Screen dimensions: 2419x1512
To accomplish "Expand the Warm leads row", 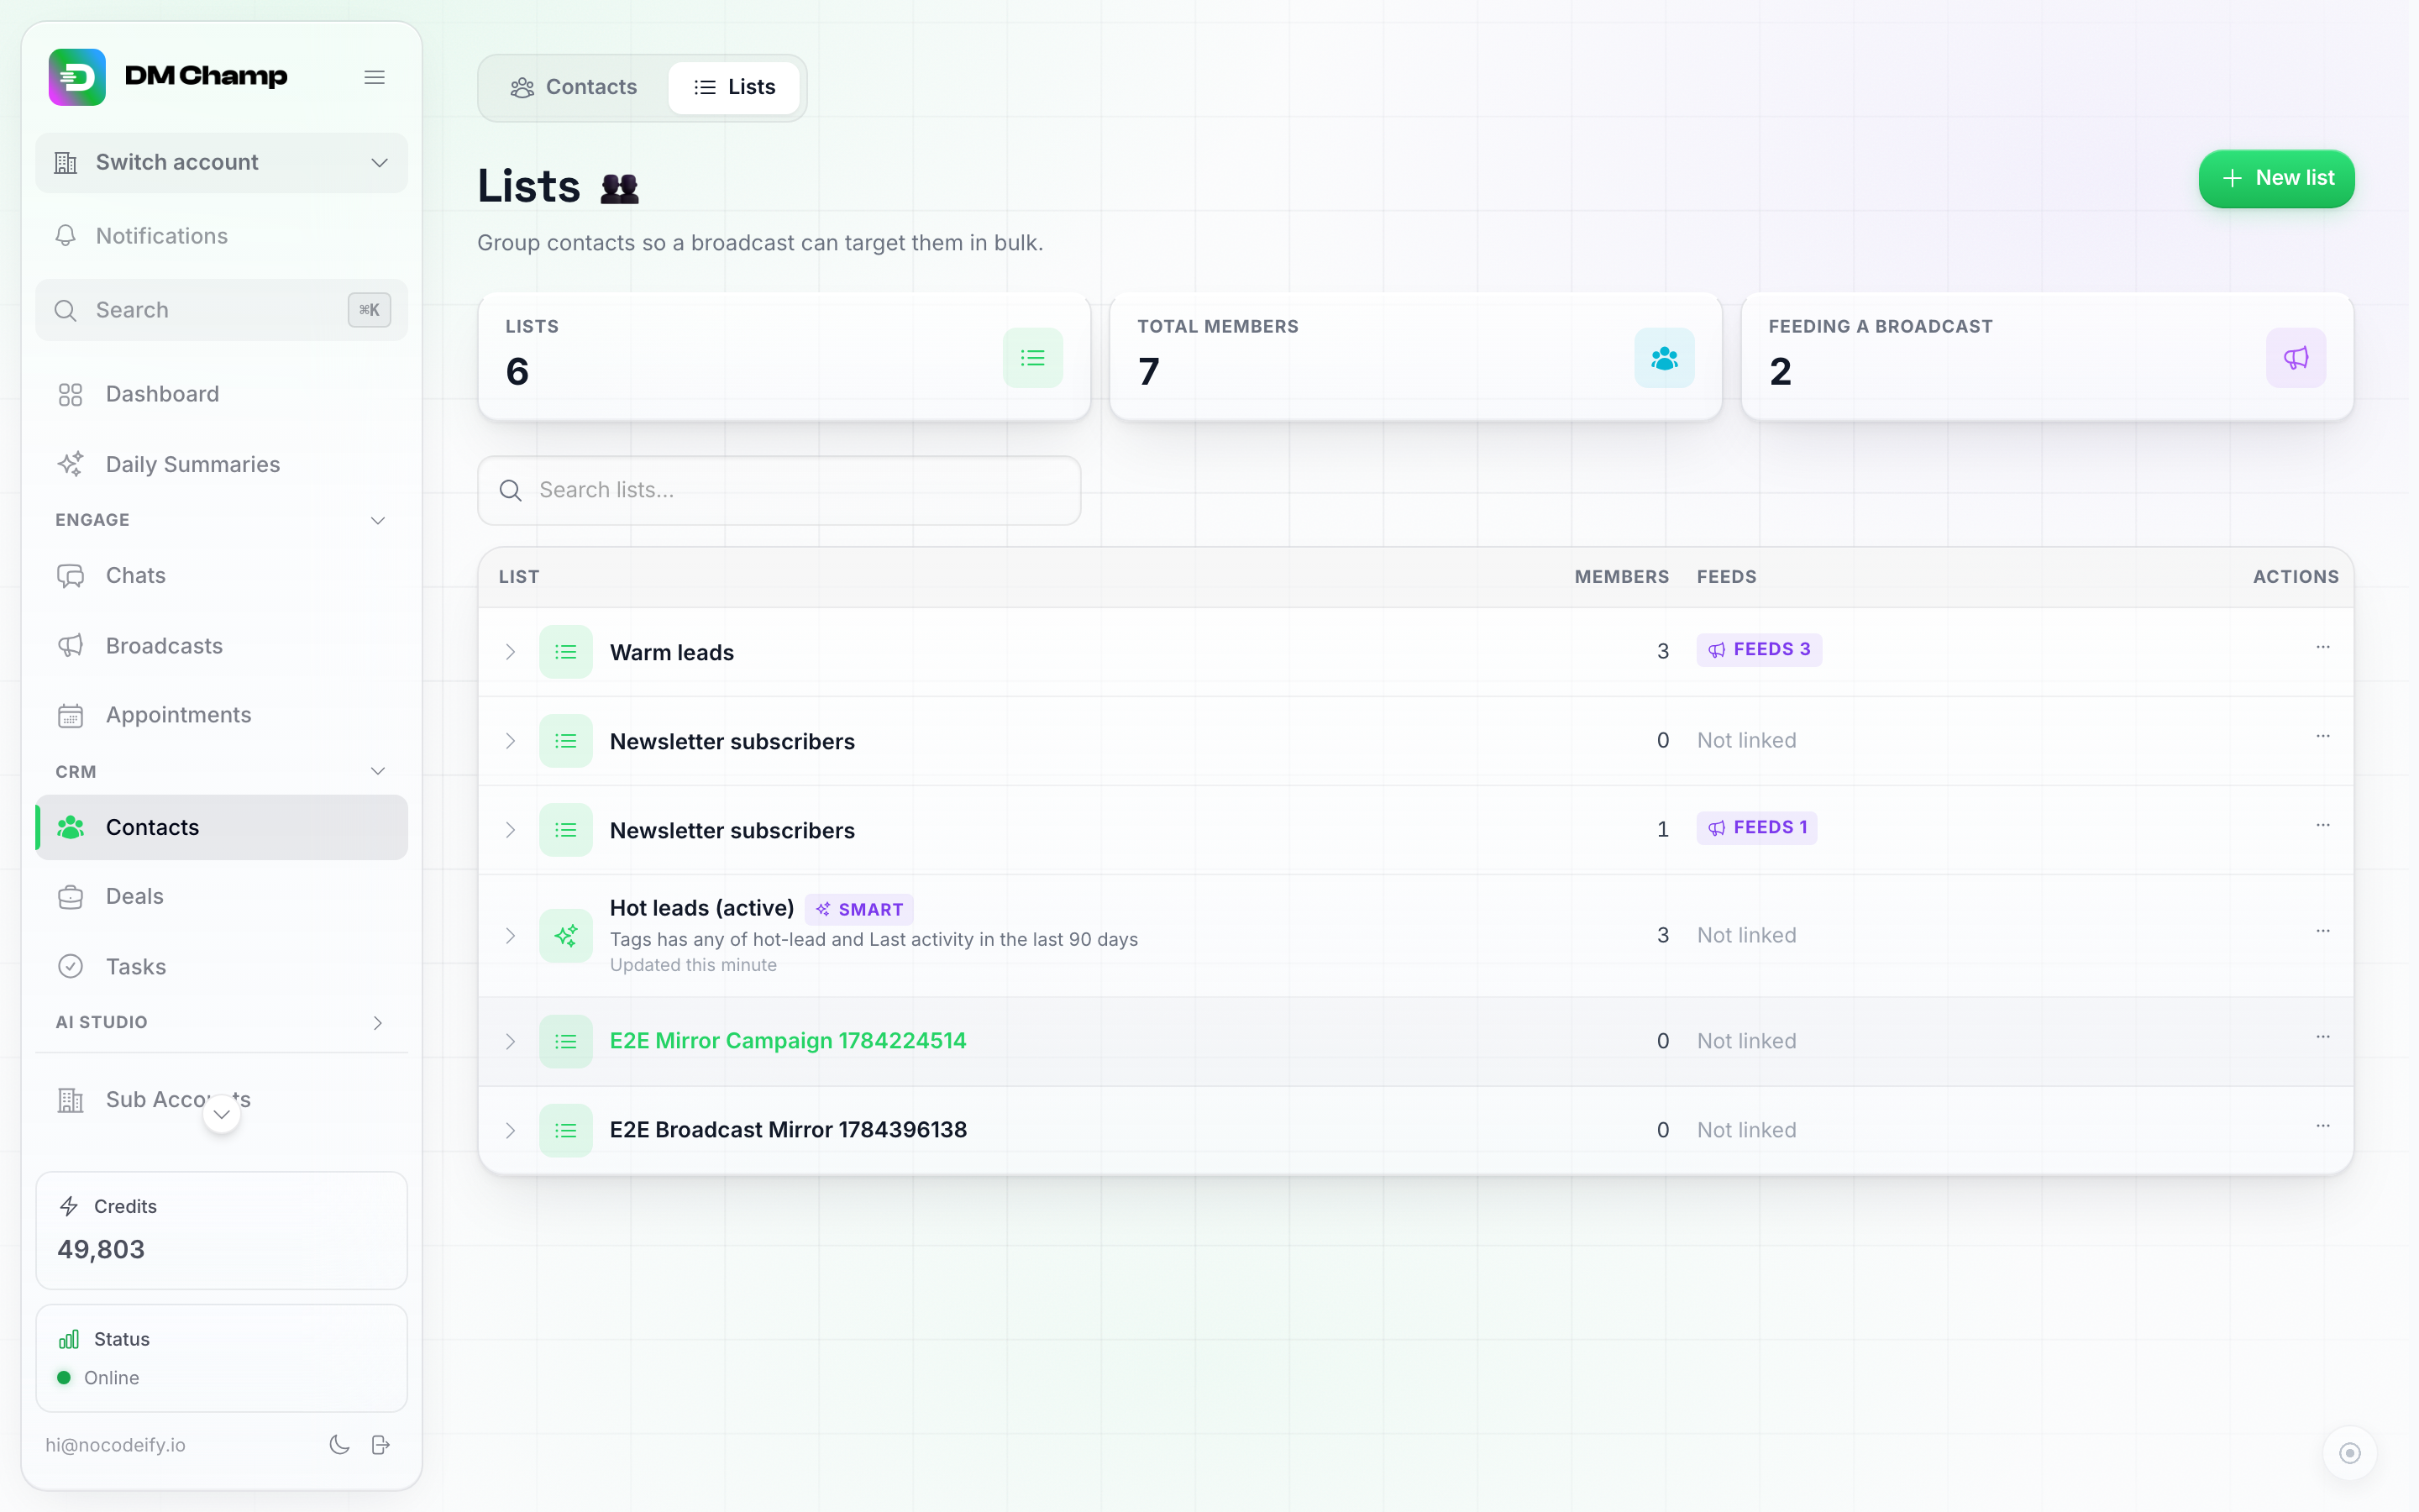I will 511,652.
